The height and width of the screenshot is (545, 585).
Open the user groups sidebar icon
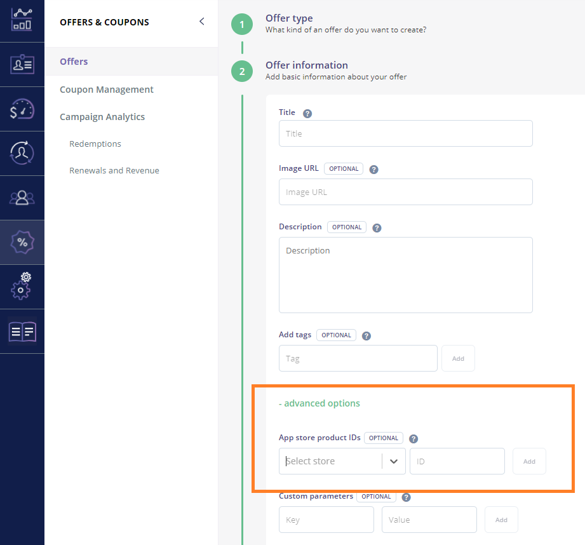coord(22,198)
